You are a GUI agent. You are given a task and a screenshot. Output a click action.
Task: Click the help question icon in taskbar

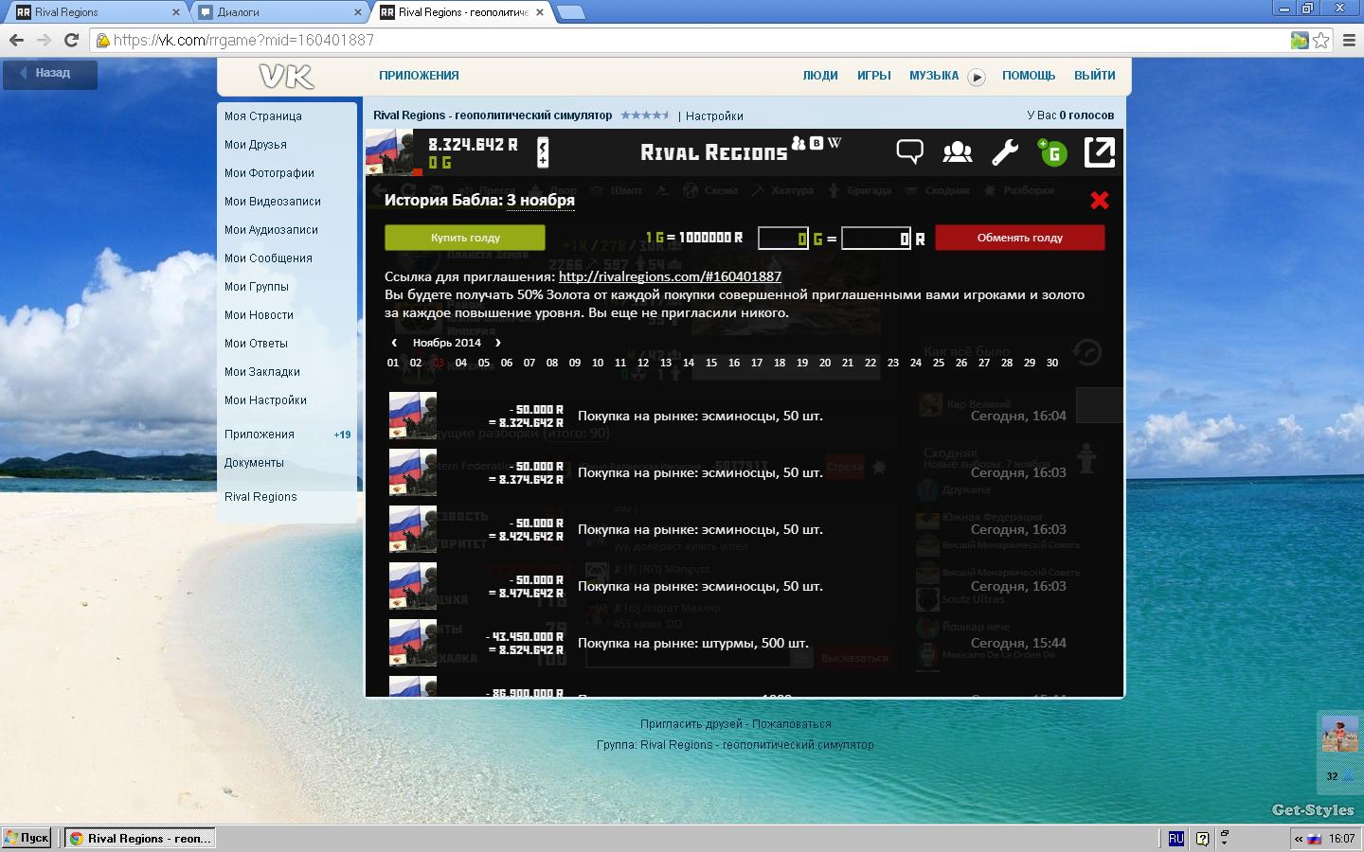(x=1202, y=838)
